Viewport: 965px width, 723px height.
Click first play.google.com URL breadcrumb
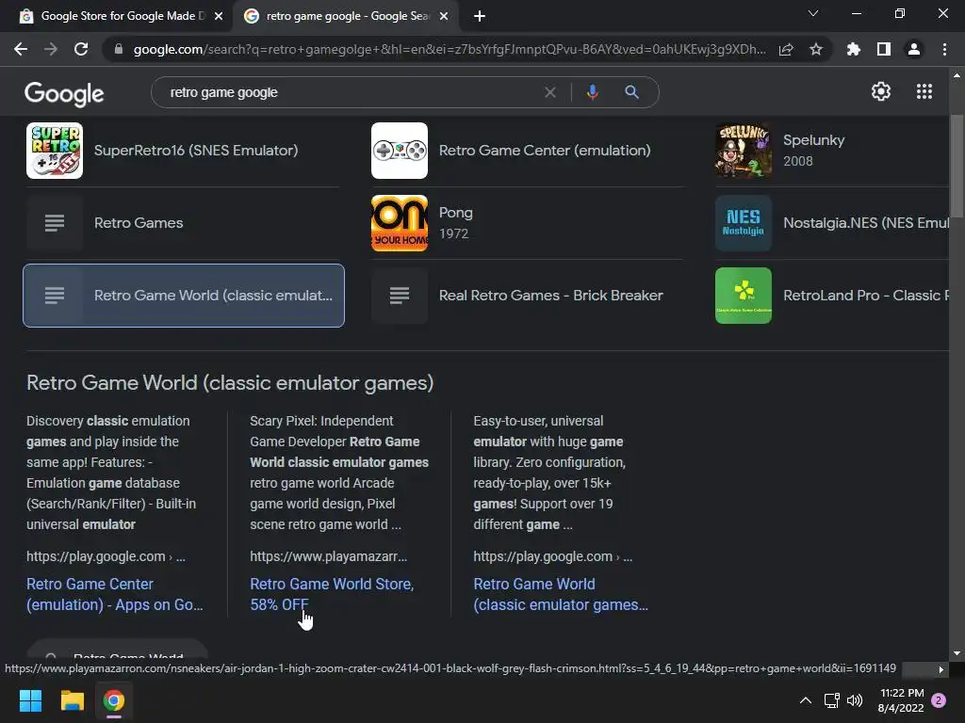tap(106, 557)
